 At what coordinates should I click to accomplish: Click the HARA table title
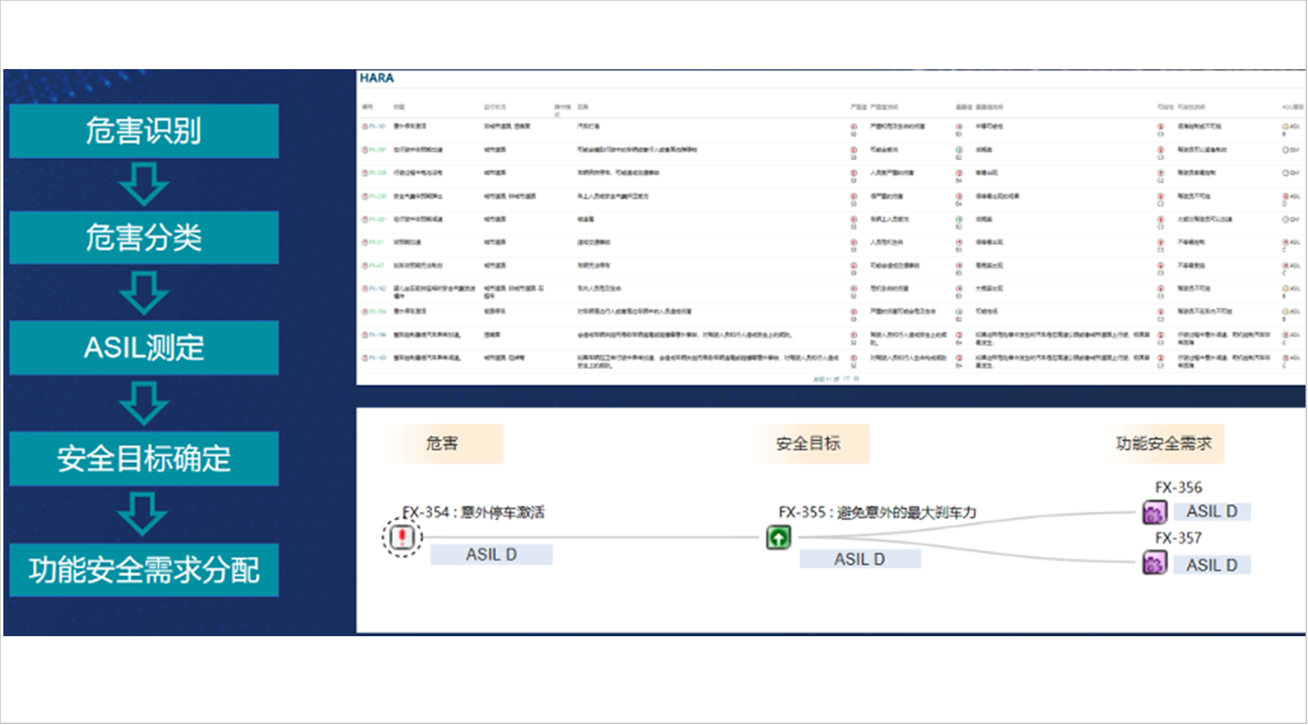(x=377, y=78)
